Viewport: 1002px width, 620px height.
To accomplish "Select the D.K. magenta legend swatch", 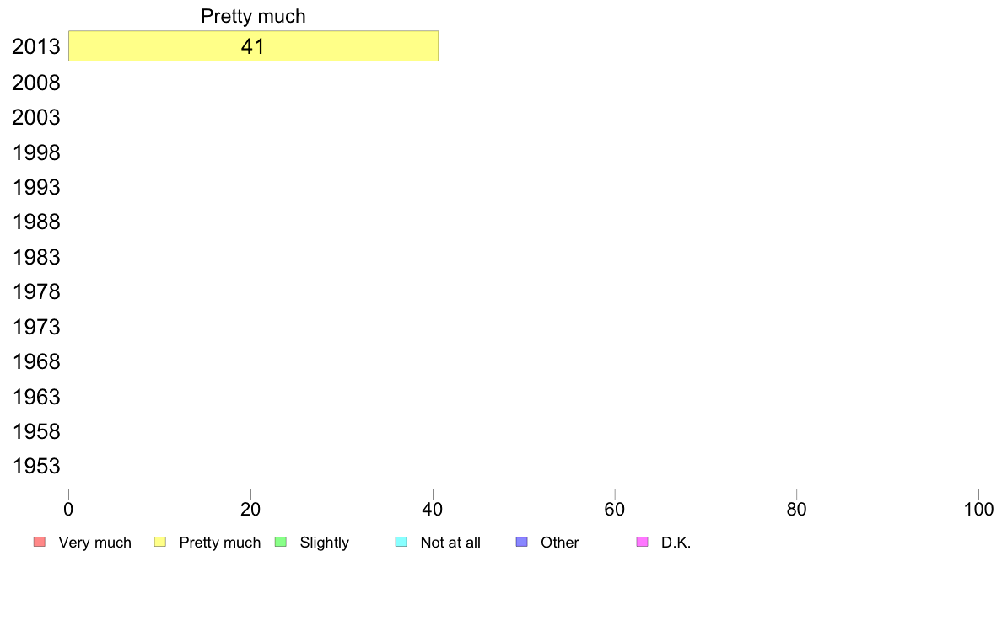I will pos(642,542).
